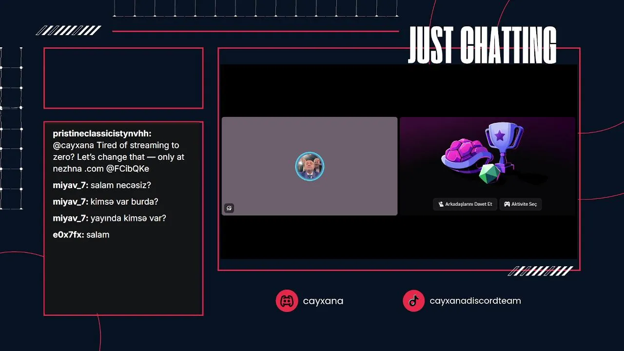This screenshot has width=624, height=351.
Task: Click the cayxana Discord handle text
Action: 323,301
